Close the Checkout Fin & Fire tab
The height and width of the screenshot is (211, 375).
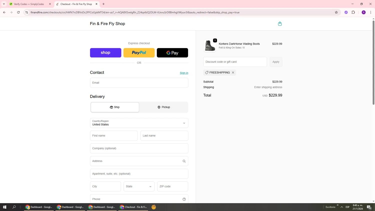[x=96, y=4]
